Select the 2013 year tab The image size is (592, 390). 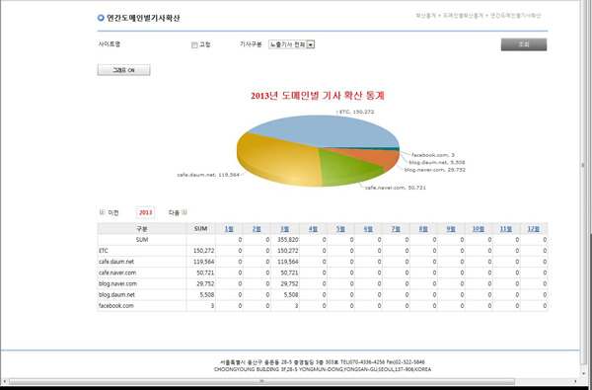(145, 212)
